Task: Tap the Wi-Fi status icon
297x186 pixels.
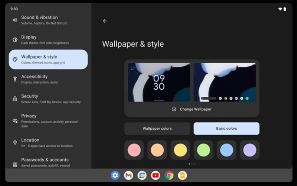Action: click(280, 9)
